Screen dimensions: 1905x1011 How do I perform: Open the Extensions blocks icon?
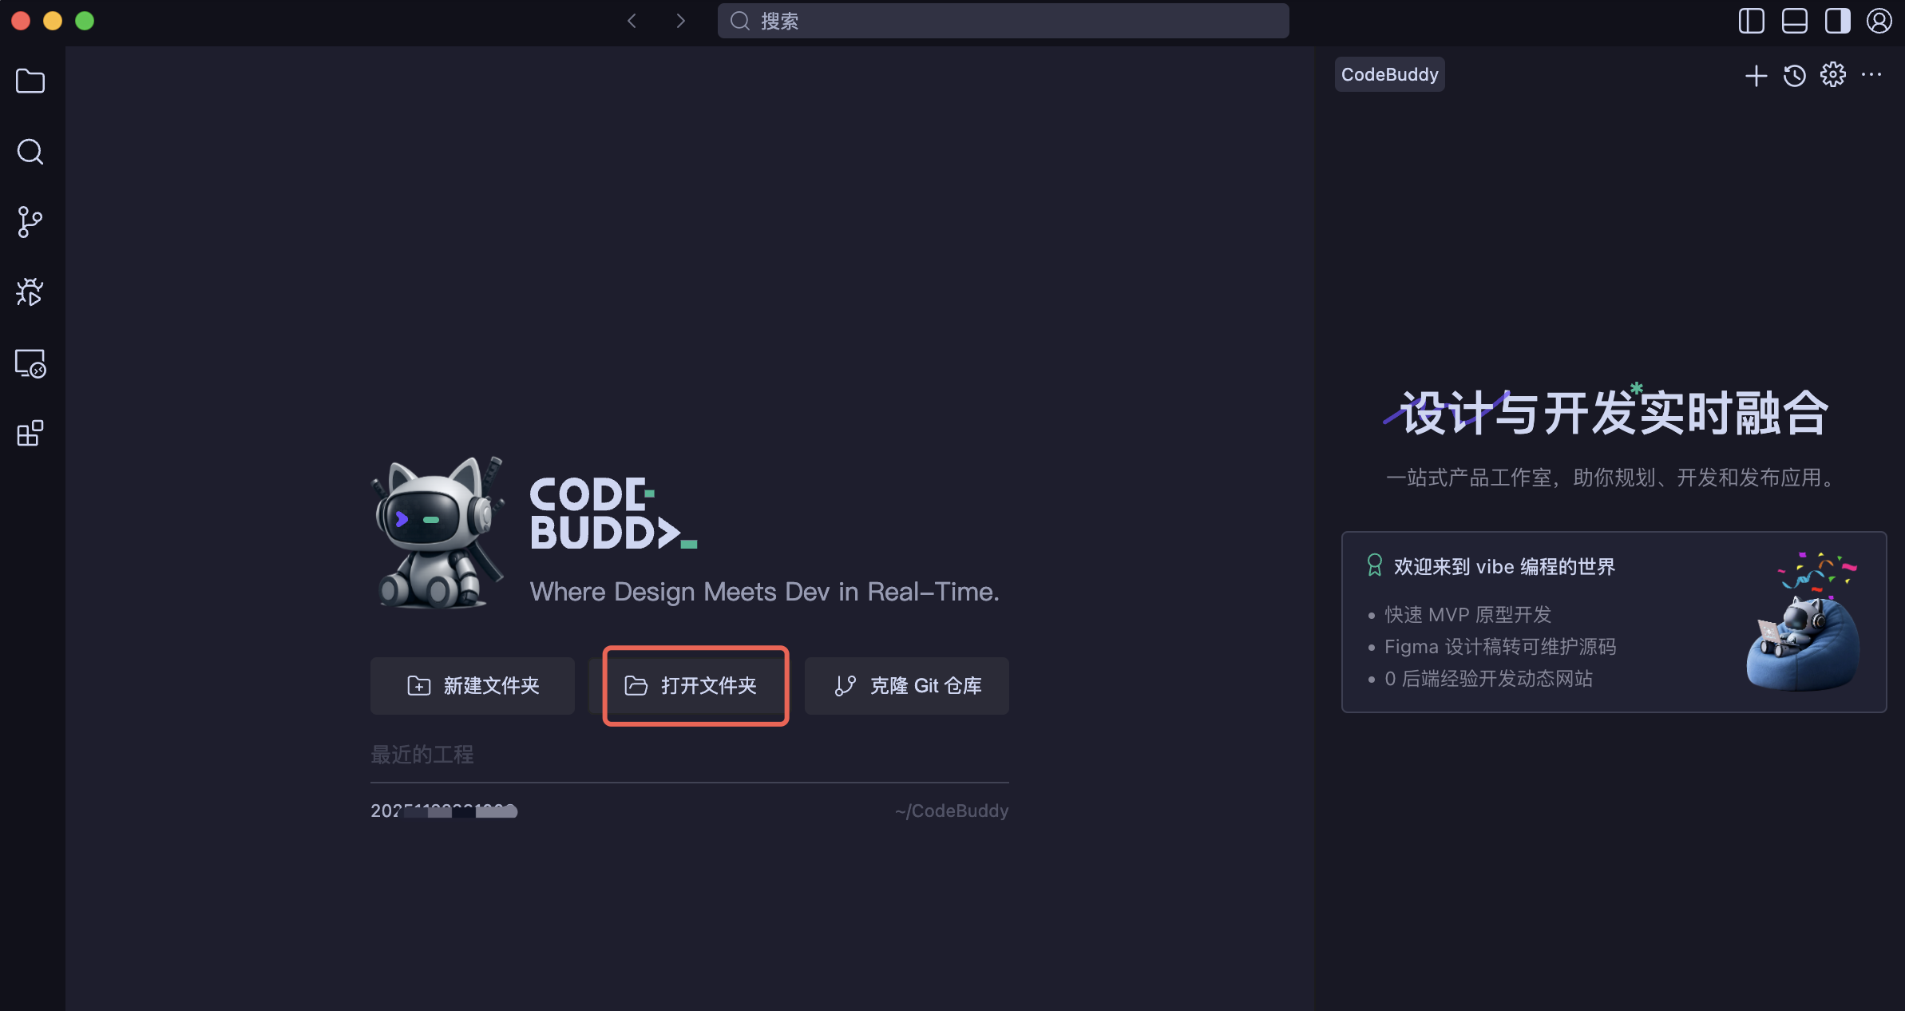(x=30, y=434)
